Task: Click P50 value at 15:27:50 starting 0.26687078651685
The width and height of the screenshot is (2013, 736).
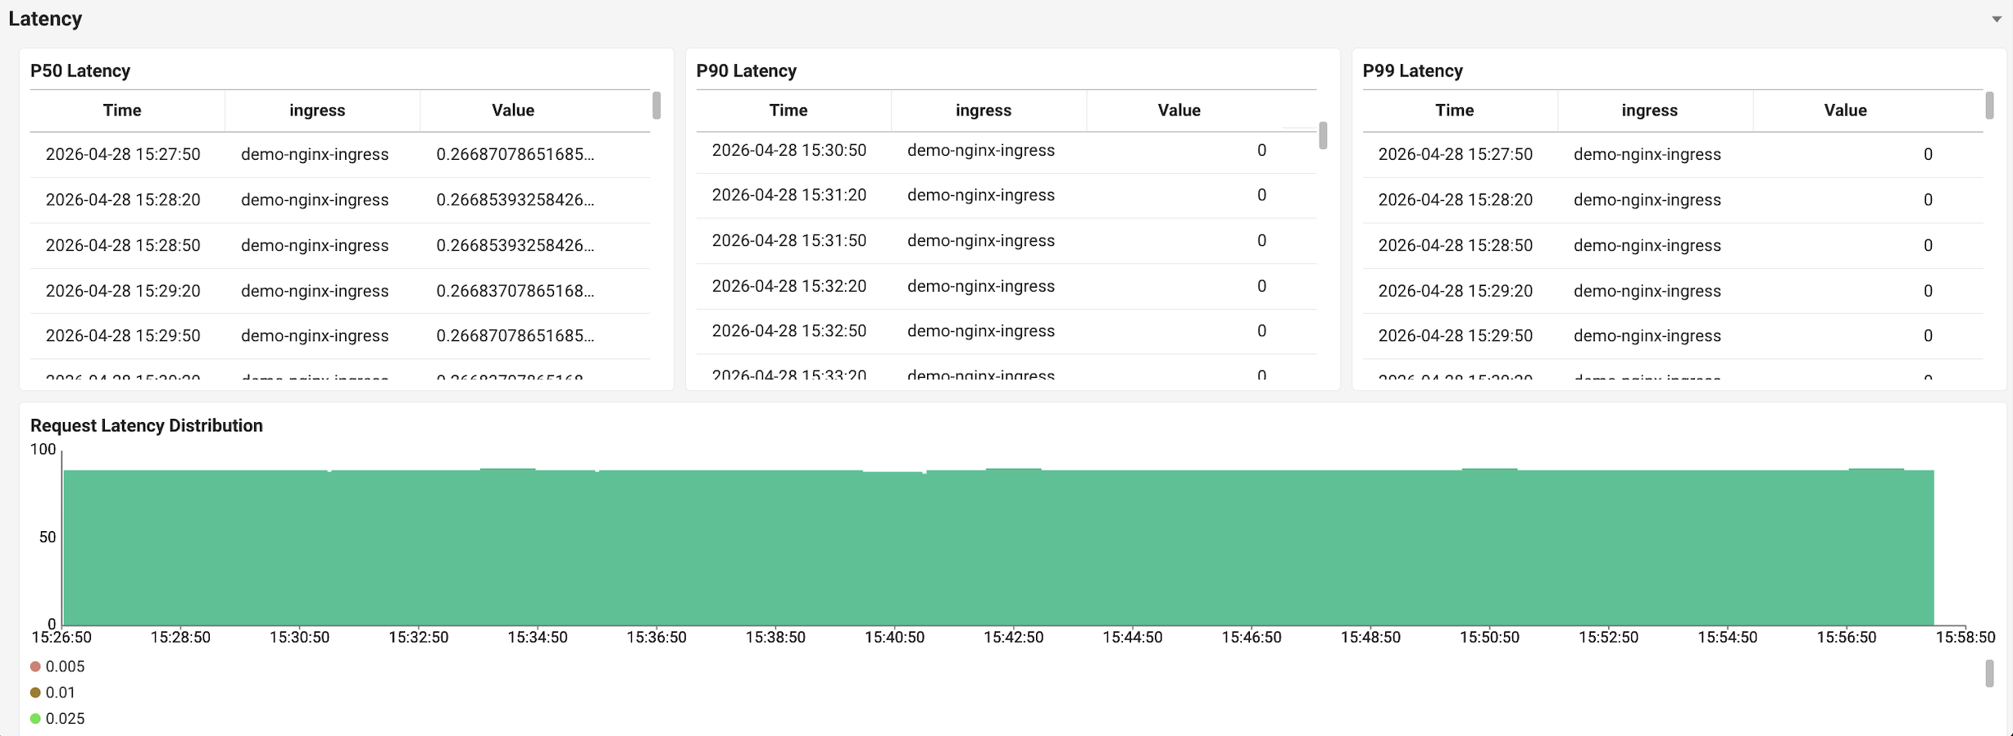Action: click(516, 155)
